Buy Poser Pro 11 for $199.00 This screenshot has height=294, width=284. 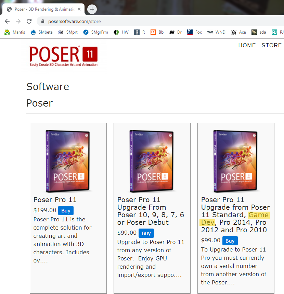pyautogui.click(x=66, y=210)
